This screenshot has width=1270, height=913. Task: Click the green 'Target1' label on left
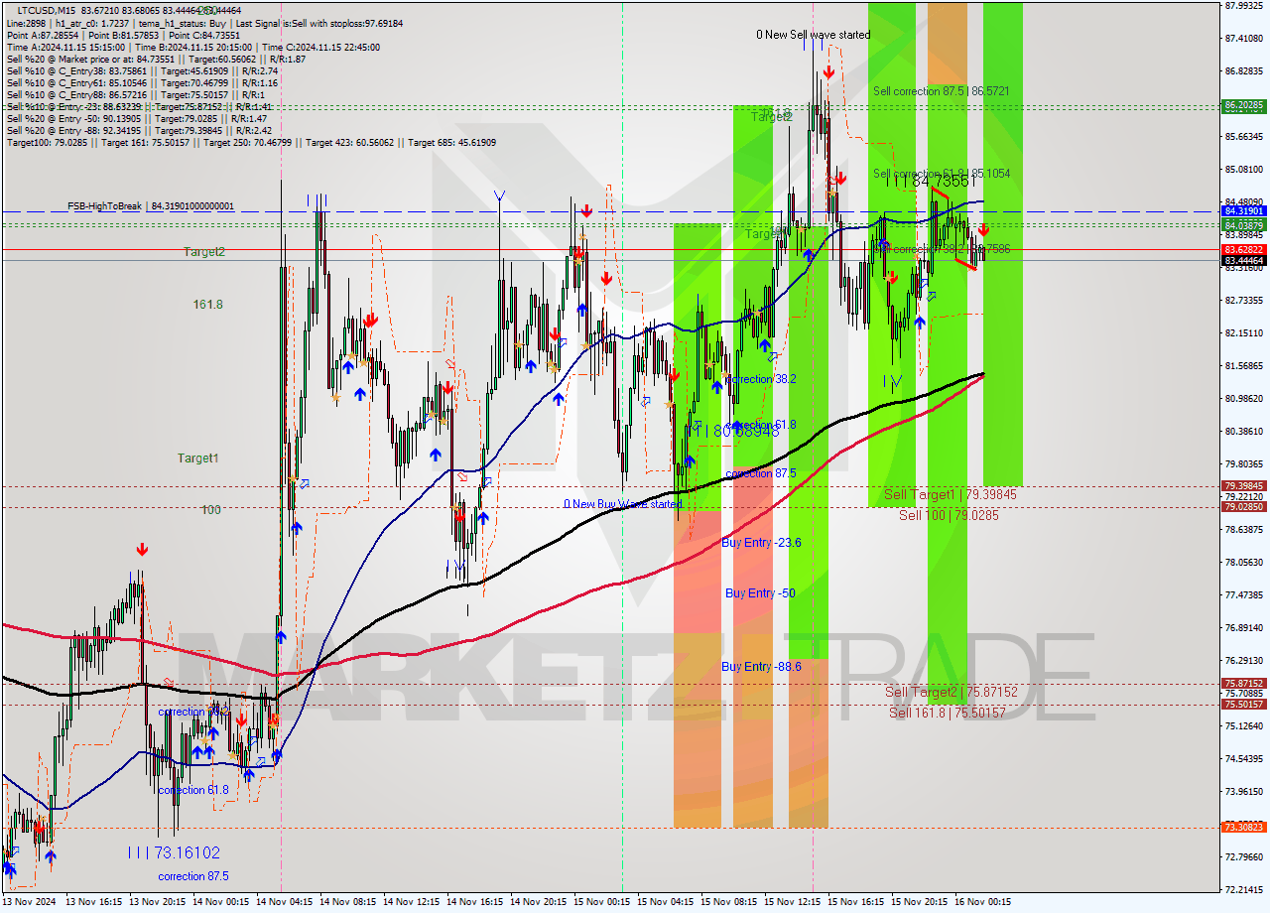click(197, 457)
